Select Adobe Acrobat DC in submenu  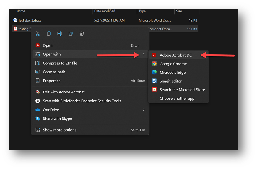[x=175, y=55]
